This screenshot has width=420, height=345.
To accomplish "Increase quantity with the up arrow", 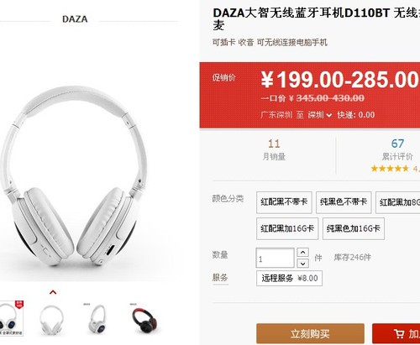I will (302, 252).
